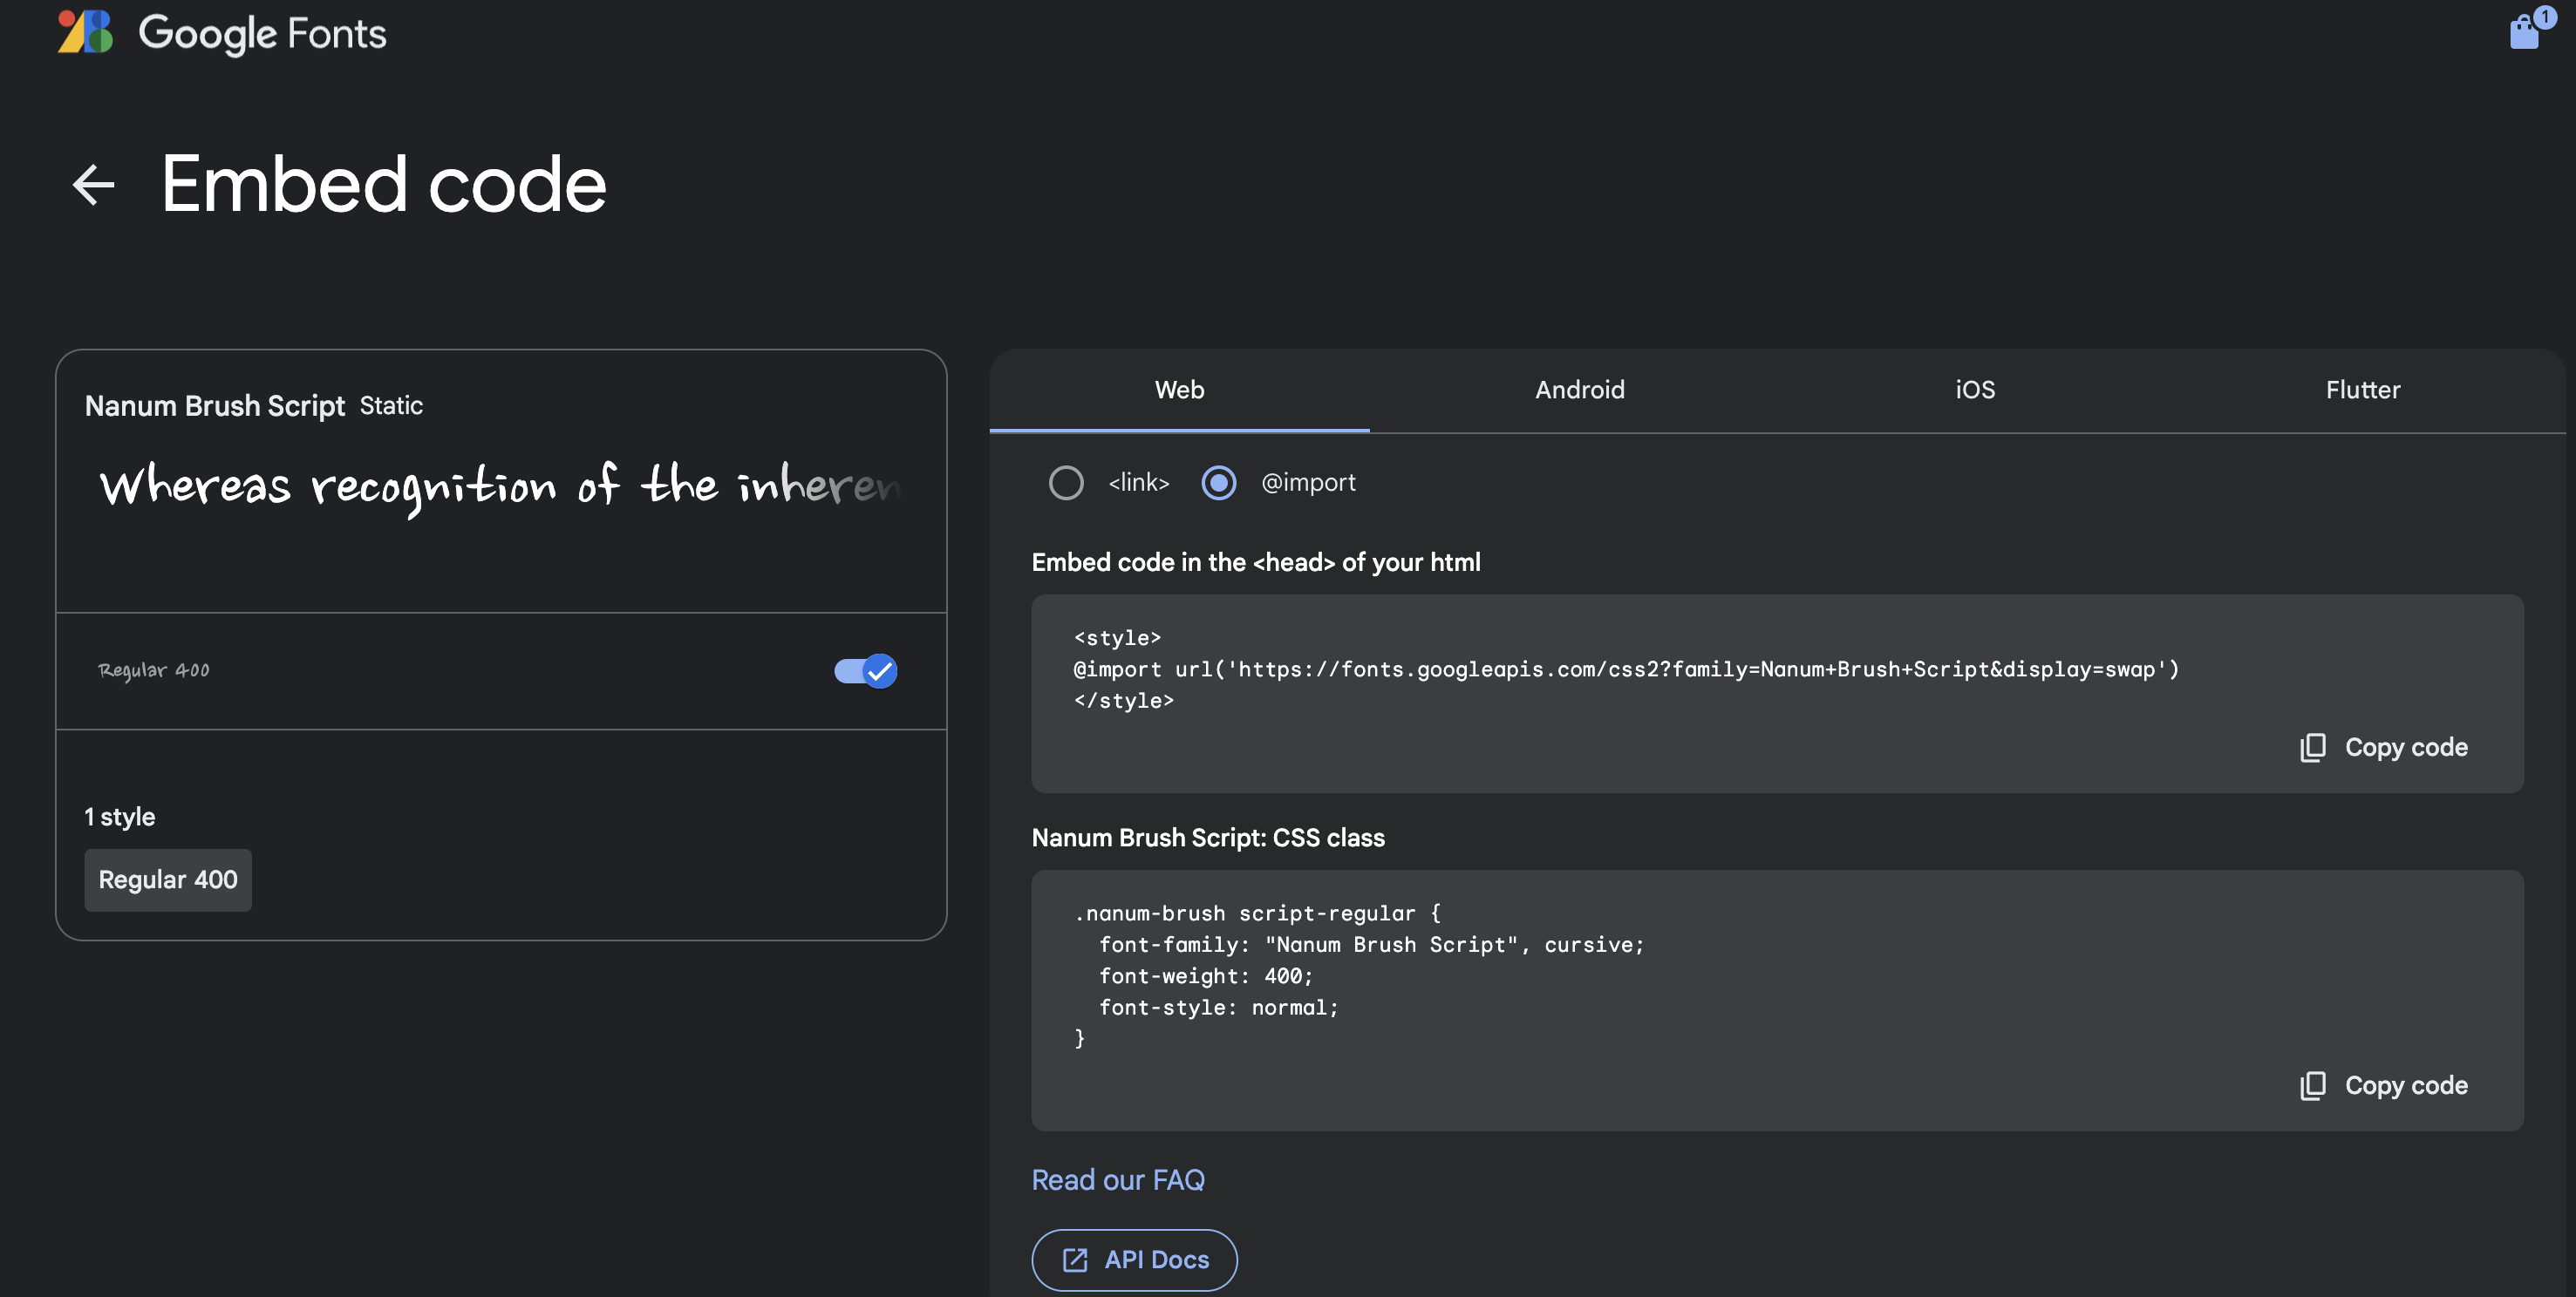2576x1297 pixels.
Task: Click the 'font-style: normal;' code line
Action: coord(1218,1008)
